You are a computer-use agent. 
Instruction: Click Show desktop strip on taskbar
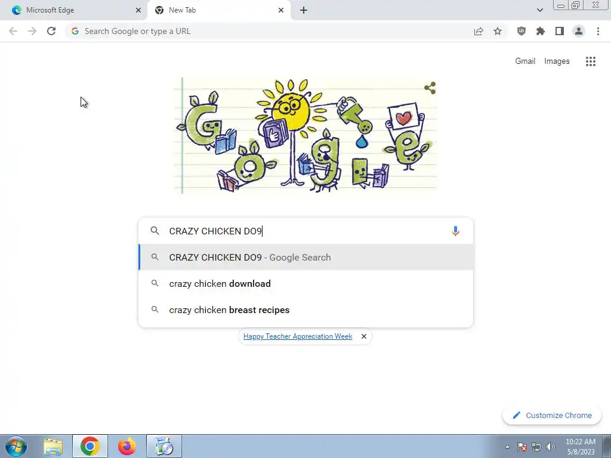click(x=607, y=446)
